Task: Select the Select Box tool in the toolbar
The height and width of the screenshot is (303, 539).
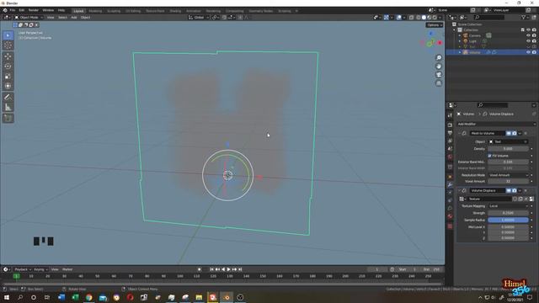Action: pos(8,35)
